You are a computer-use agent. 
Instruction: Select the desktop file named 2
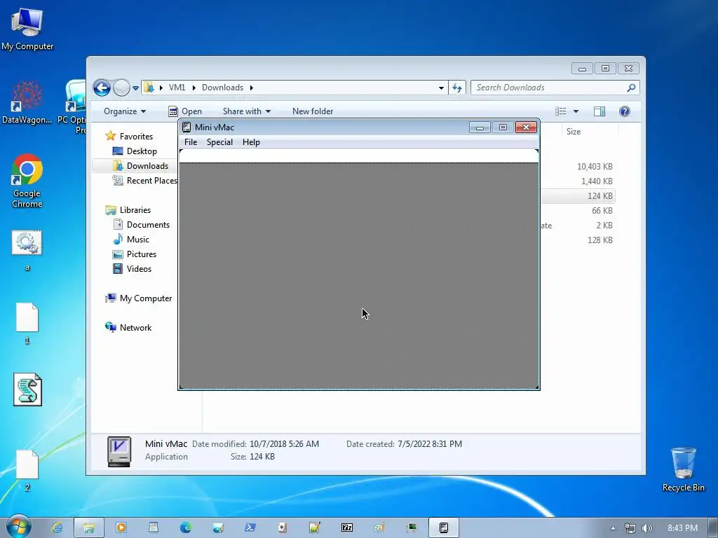tap(27, 470)
